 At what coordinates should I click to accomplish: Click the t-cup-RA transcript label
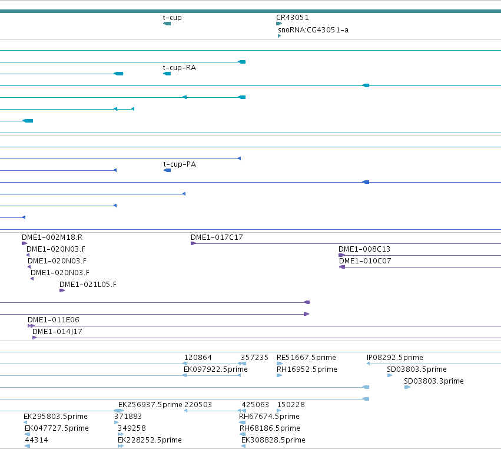click(x=179, y=68)
